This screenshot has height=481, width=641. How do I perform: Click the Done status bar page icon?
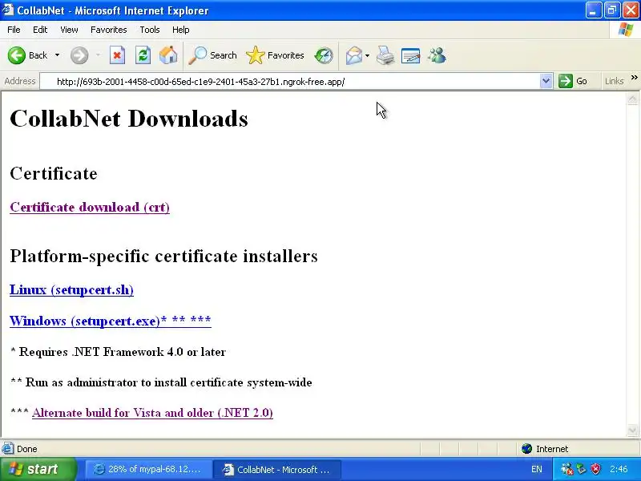7,449
